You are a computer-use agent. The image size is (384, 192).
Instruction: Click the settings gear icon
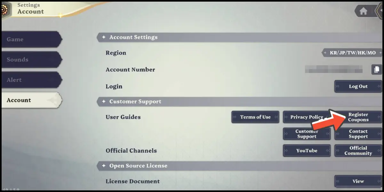click(x=4, y=10)
